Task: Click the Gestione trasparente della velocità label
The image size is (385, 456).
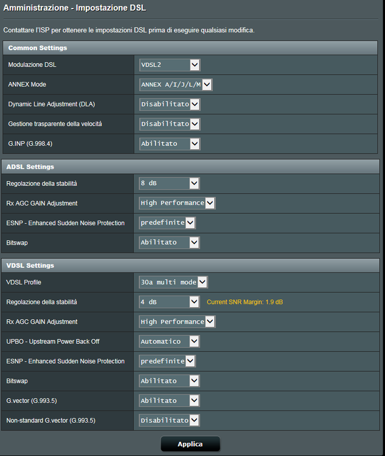Action: [x=55, y=124]
